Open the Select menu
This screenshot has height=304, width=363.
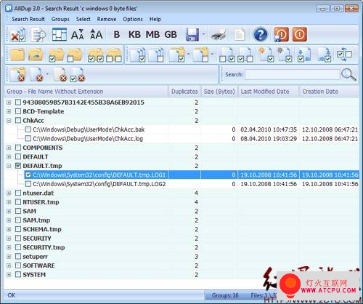[x=83, y=19]
